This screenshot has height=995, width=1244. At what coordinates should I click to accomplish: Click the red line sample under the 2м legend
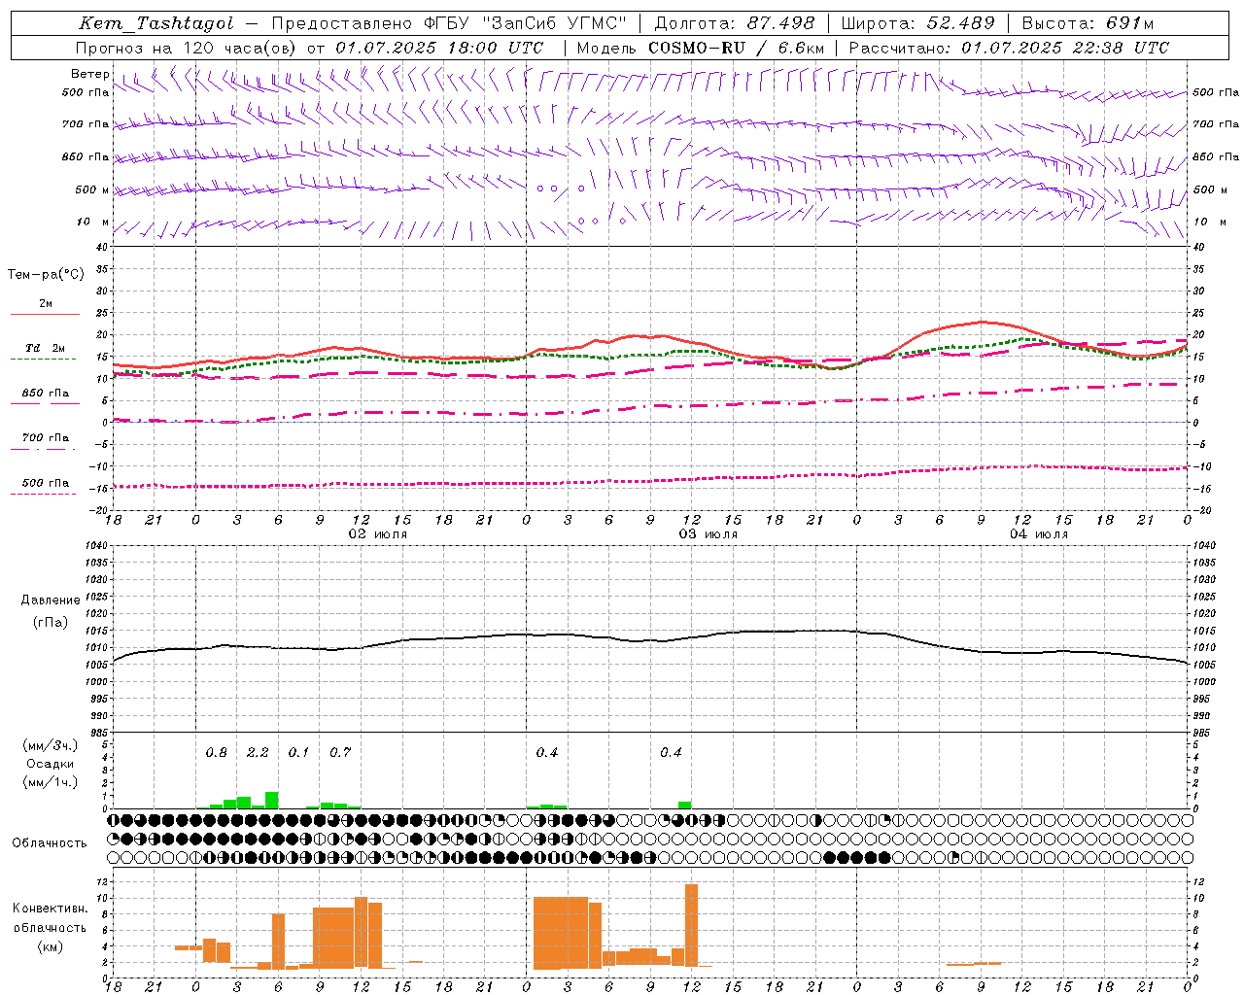point(45,314)
